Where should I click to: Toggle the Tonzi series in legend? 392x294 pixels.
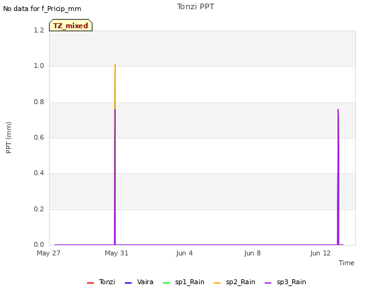[101, 282]
